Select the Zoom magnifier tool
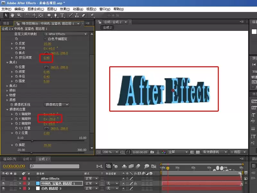Image resolution: width=257 pixels, height=193 pixels. (19, 15)
